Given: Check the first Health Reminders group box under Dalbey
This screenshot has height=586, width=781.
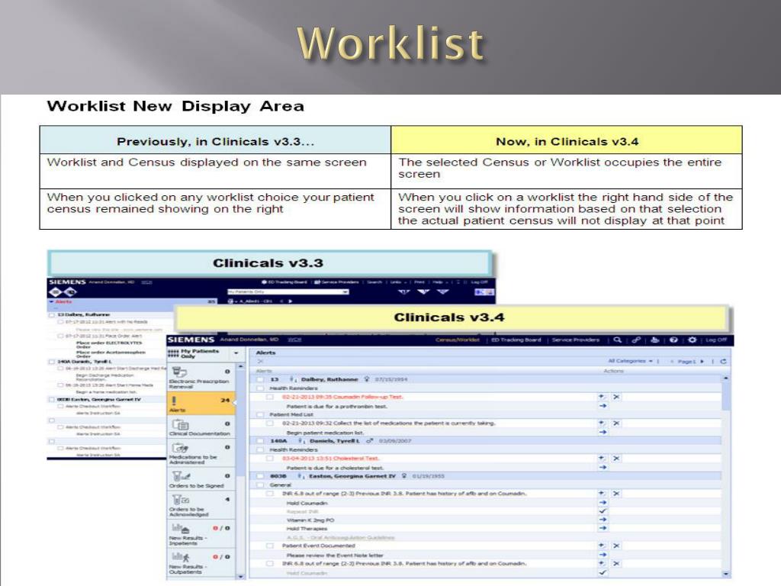Looking at the screenshot, I should pyautogui.click(x=260, y=388).
